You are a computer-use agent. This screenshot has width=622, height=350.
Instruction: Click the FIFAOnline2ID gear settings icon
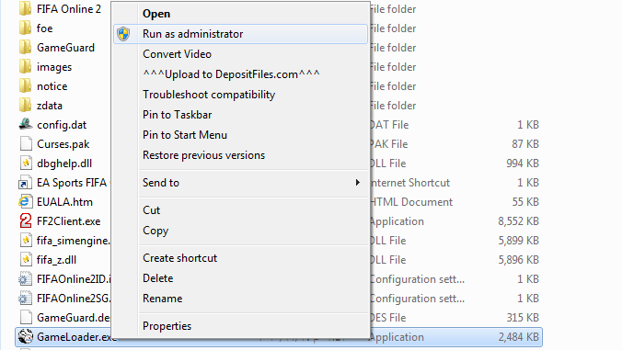pos(26,279)
